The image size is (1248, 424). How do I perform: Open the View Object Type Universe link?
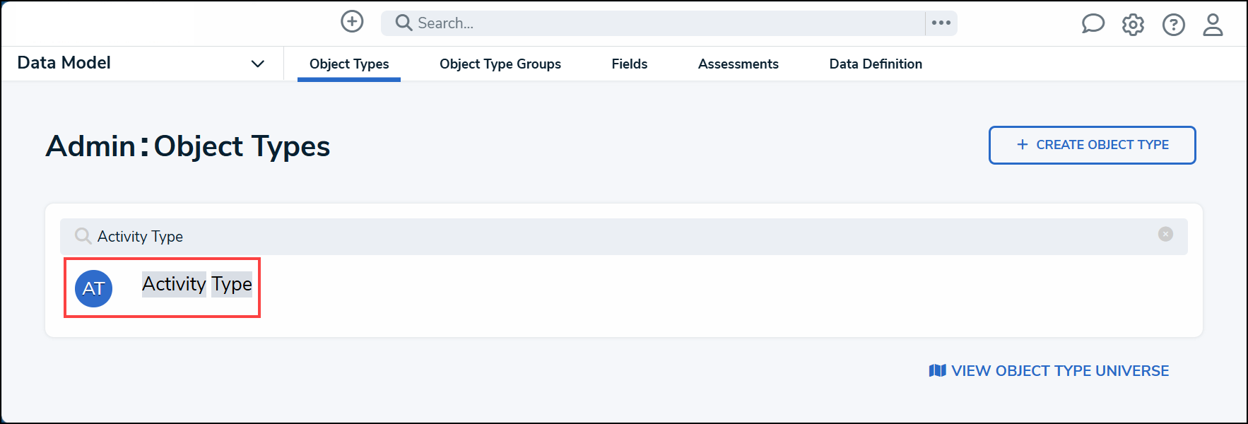click(x=1049, y=370)
